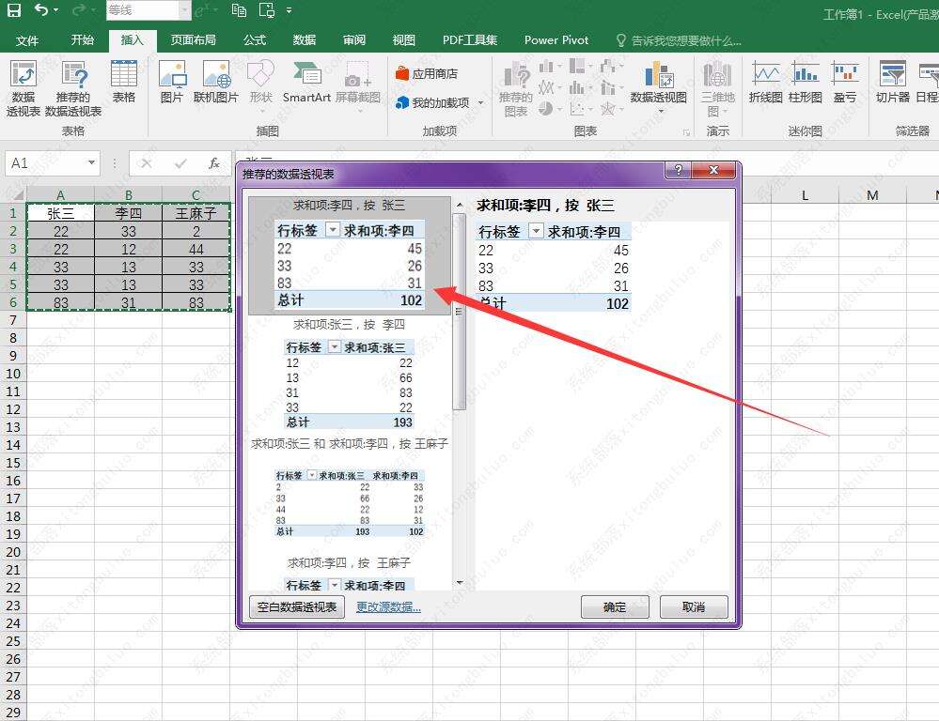Open the Name Box dropdown arrow
Viewport: 939px width, 721px height.
pos(91,162)
